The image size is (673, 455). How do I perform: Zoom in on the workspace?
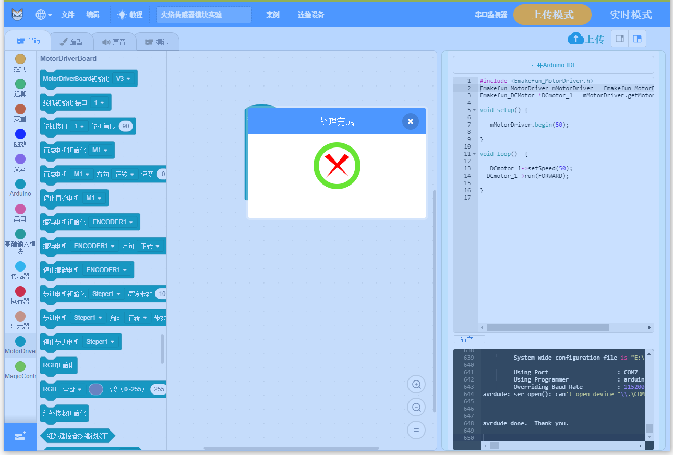(416, 385)
